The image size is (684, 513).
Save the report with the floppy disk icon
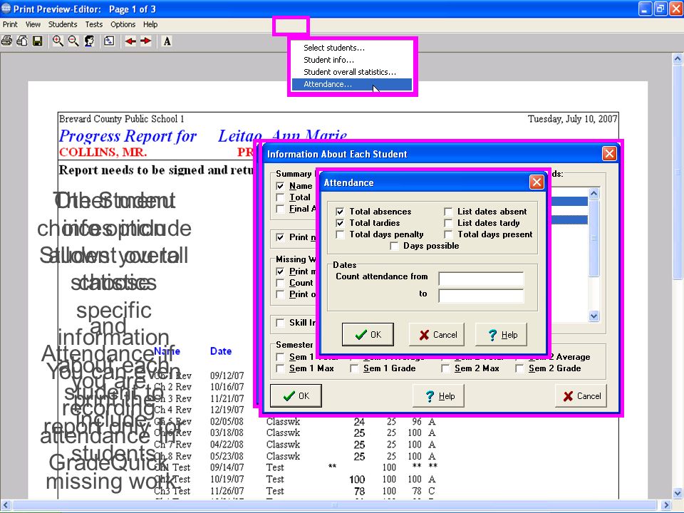[38, 41]
